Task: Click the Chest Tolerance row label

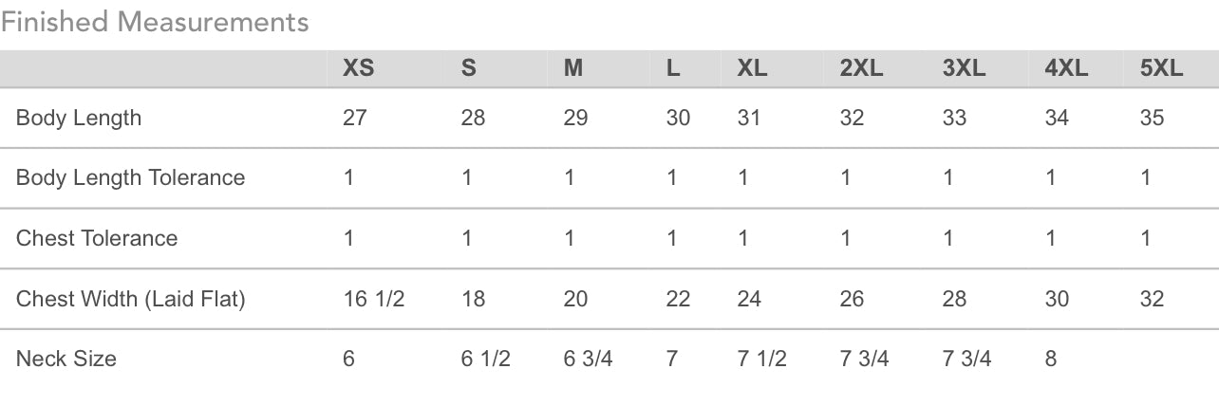Action: tap(97, 238)
